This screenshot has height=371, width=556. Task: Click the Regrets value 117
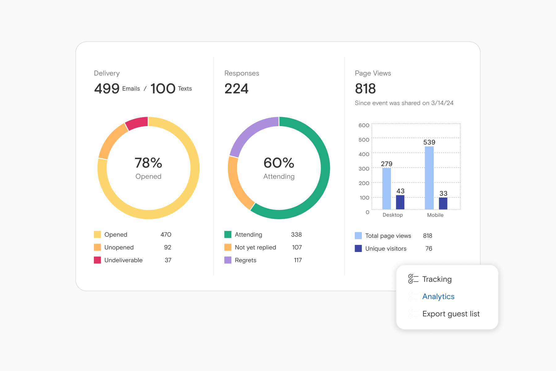point(298,260)
